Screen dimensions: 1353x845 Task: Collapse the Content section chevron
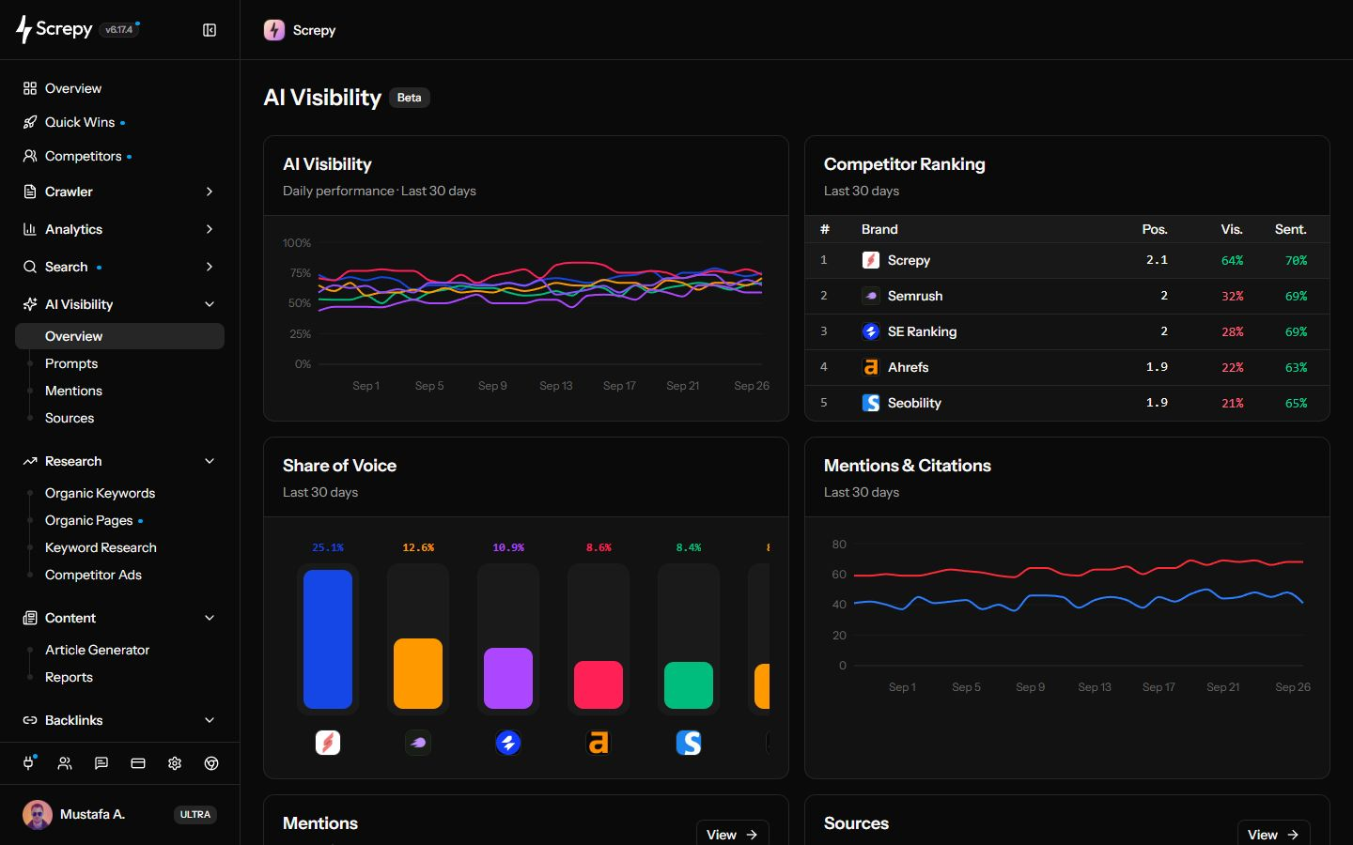click(x=210, y=618)
